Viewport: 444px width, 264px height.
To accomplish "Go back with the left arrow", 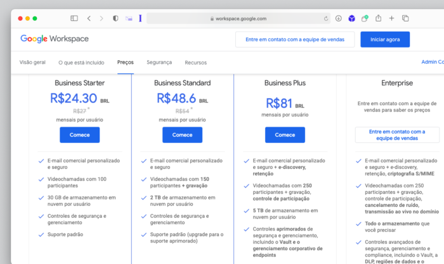I will click(89, 18).
